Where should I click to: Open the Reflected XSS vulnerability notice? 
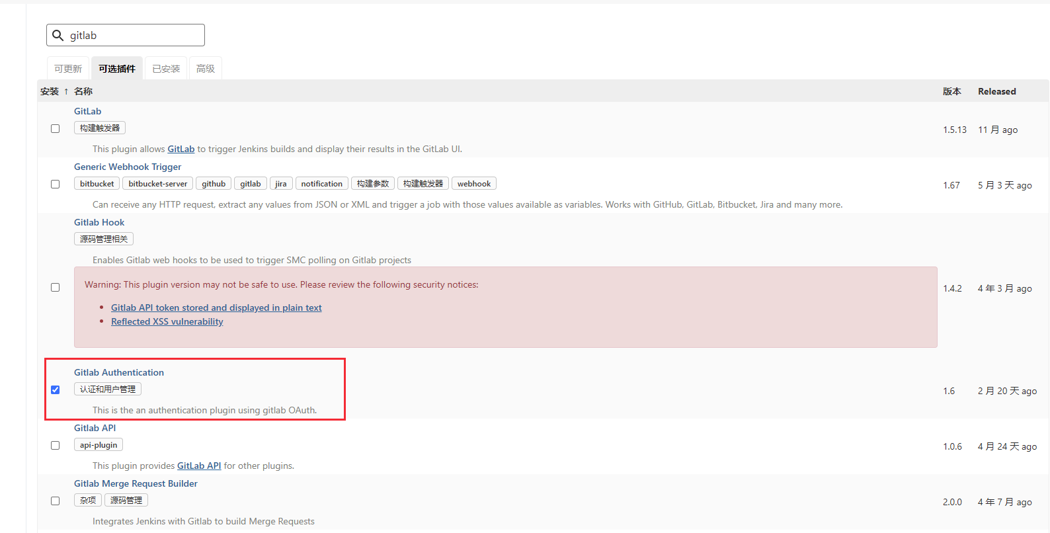point(167,321)
